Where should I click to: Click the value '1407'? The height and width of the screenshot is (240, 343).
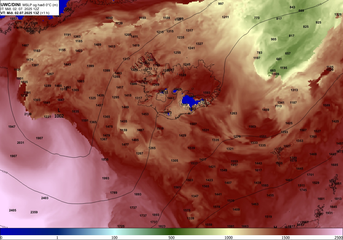[x=228, y=183]
